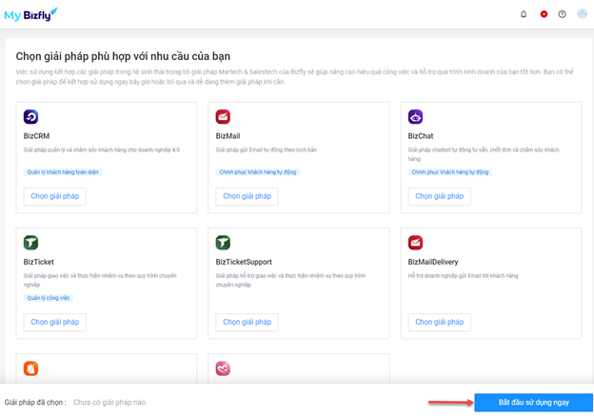Click the BizMailDelivery red icon
594x419 pixels.
coord(416,243)
